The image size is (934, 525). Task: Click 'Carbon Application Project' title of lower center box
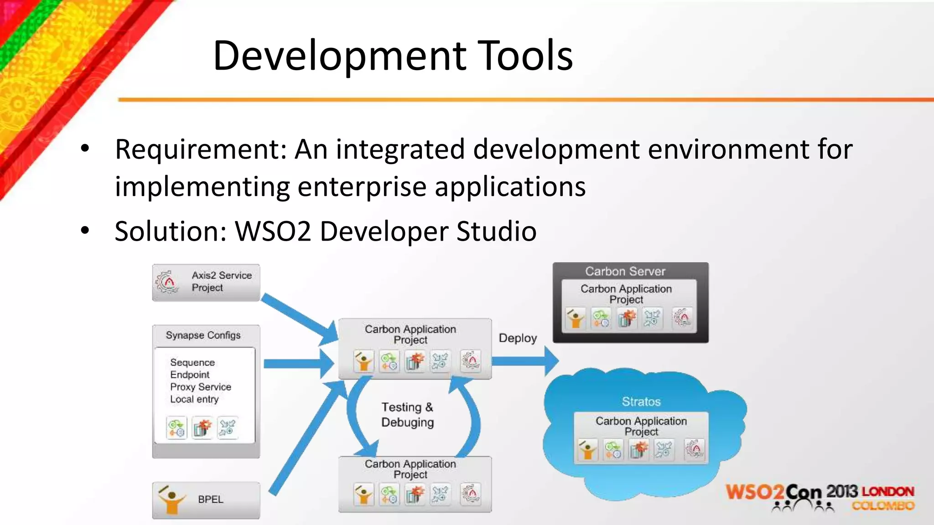click(x=410, y=469)
